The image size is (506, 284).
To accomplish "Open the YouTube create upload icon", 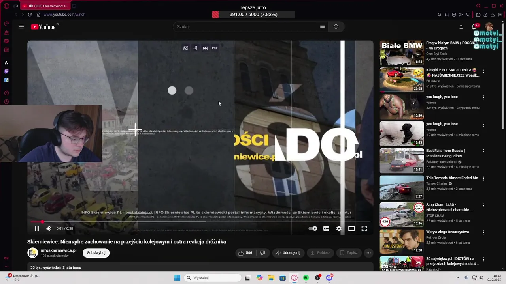I will point(461,27).
